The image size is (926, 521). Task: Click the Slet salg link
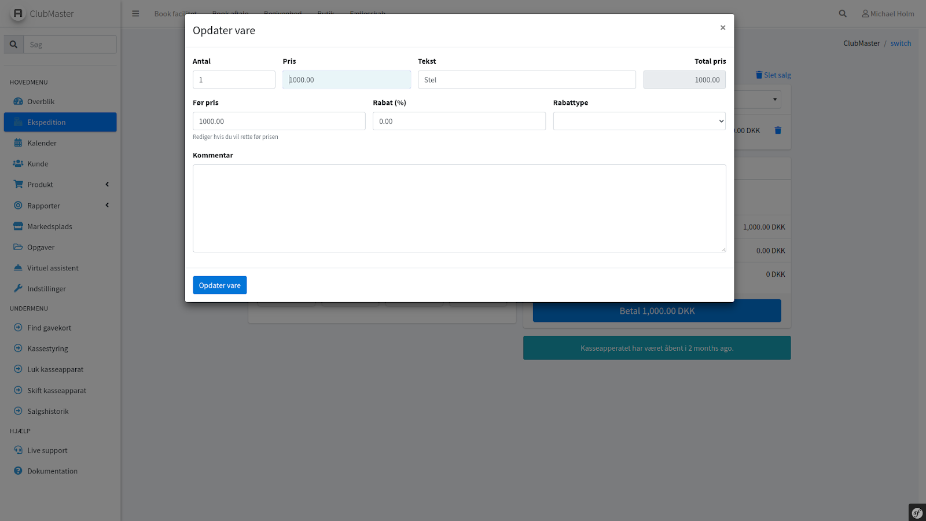coord(773,75)
